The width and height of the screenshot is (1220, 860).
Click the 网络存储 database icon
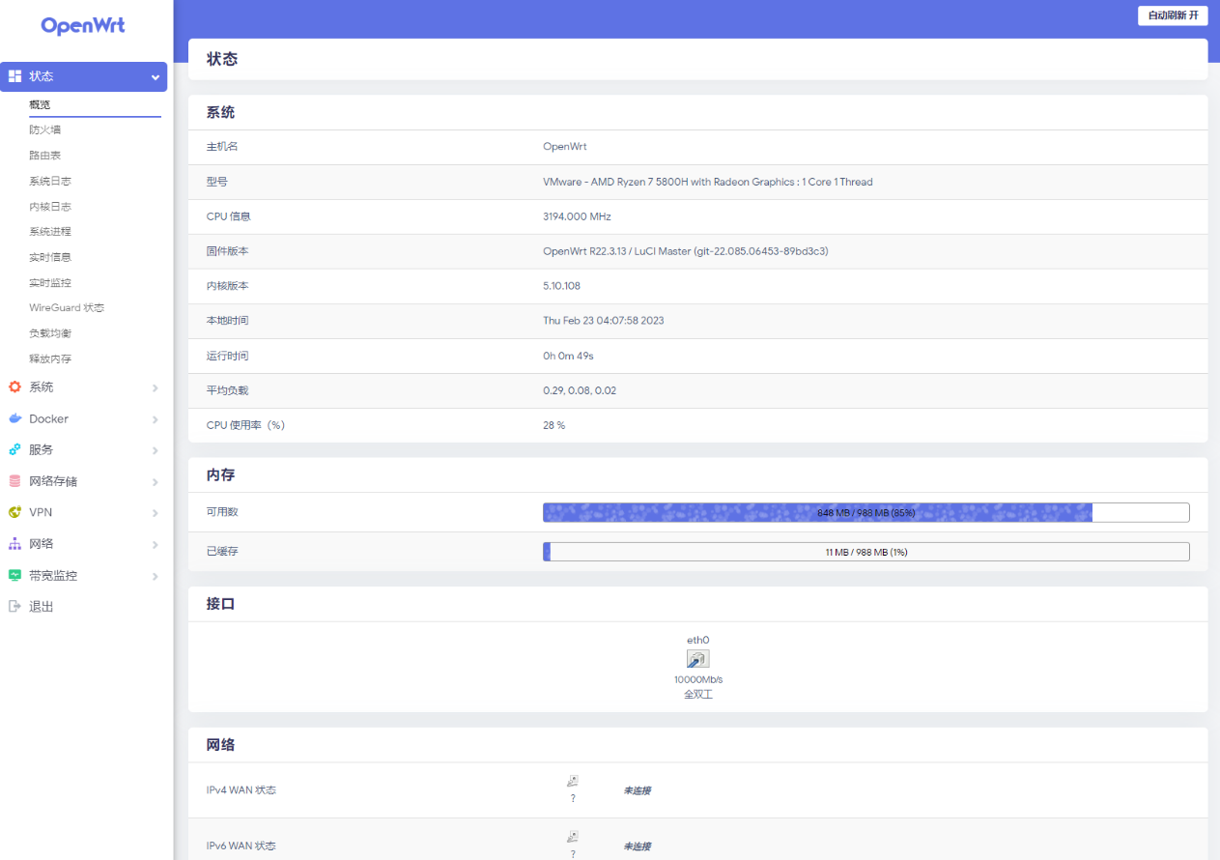[14, 481]
